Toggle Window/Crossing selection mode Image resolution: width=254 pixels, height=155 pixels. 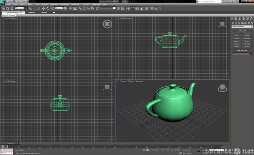click(39, 8)
